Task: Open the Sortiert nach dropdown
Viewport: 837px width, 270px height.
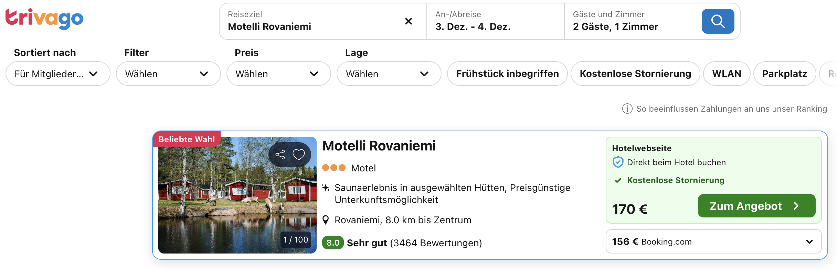Action: [x=58, y=74]
